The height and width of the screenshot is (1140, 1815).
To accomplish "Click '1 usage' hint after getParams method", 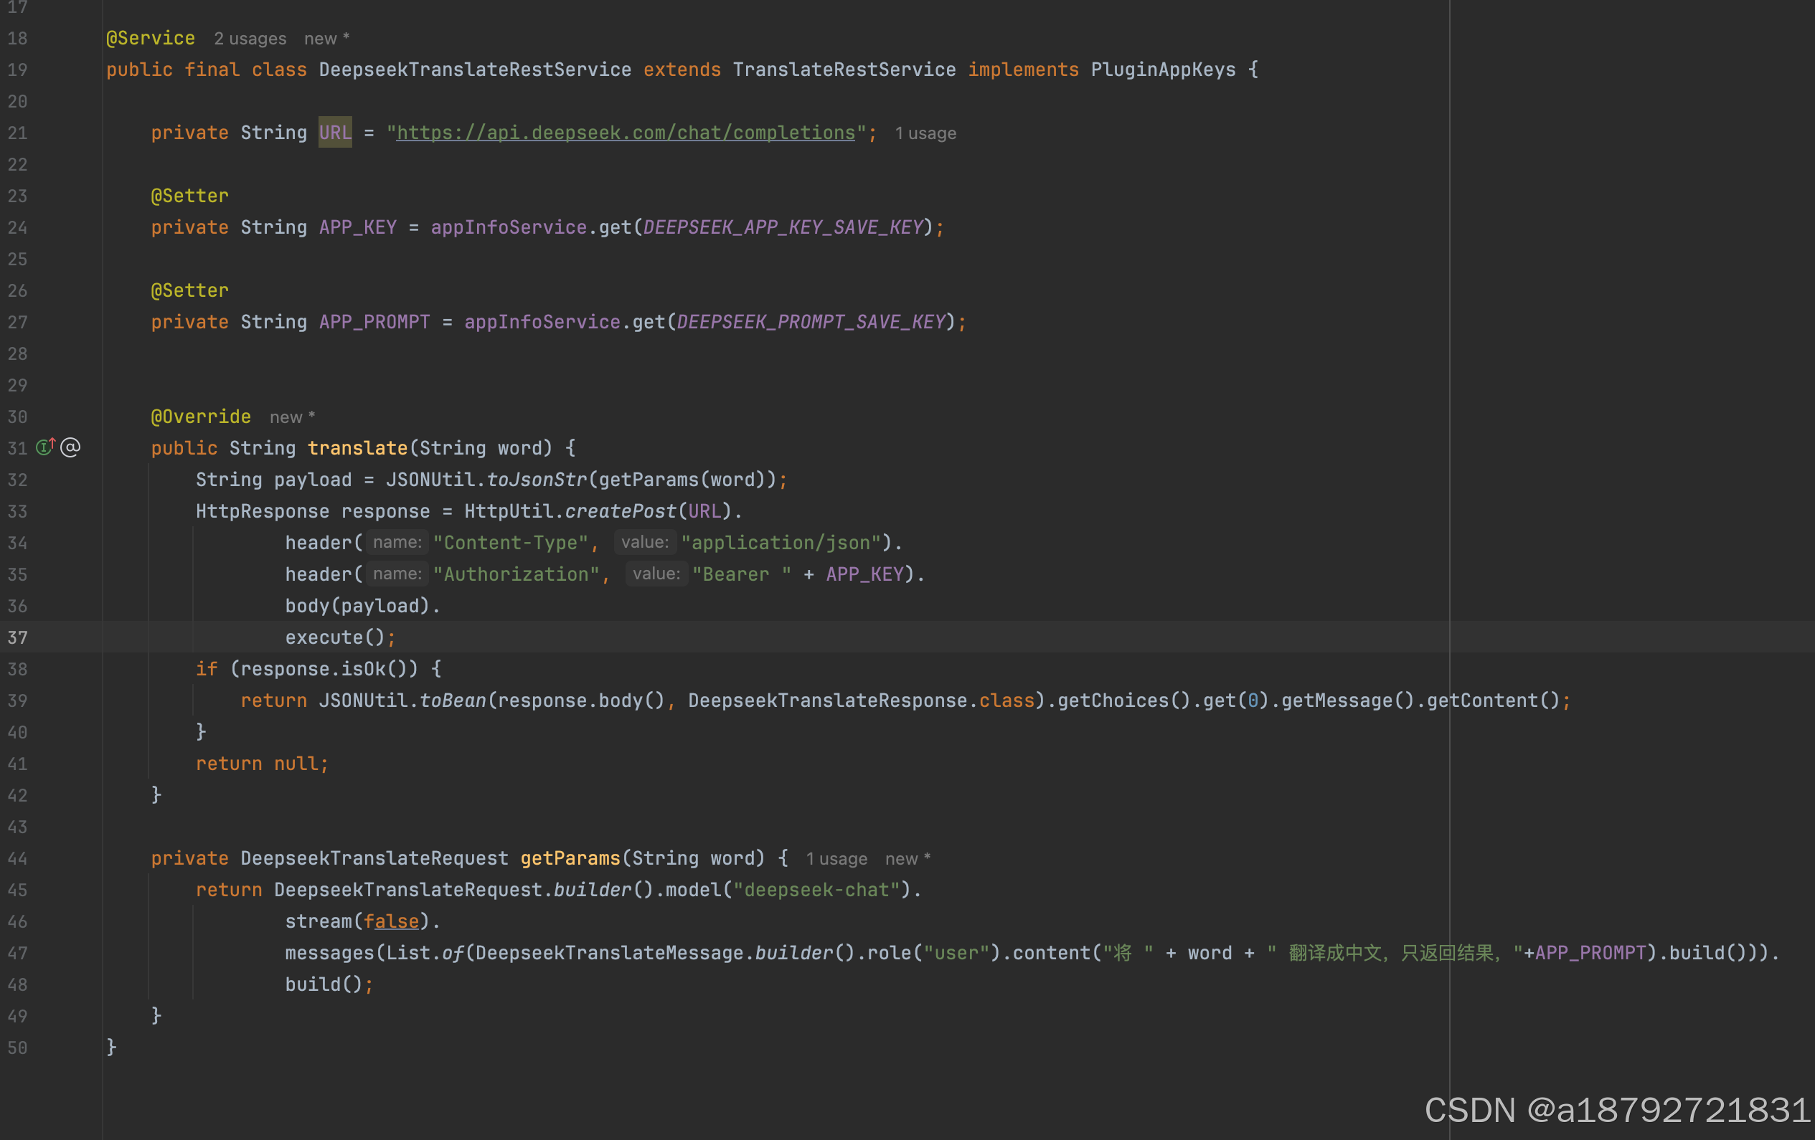I will pyautogui.click(x=836, y=859).
